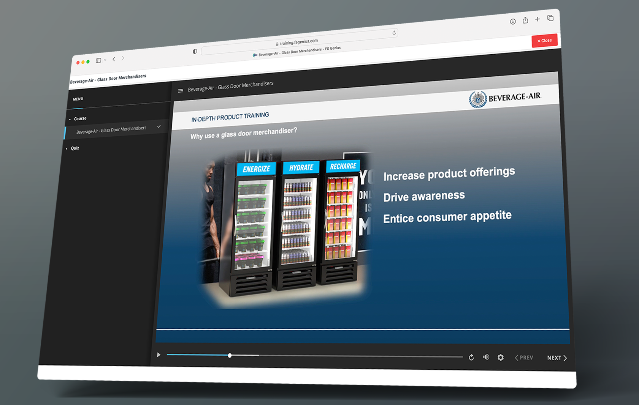639x405 pixels.
Task: Show the tab overview icon
Action: pyautogui.click(x=550, y=18)
